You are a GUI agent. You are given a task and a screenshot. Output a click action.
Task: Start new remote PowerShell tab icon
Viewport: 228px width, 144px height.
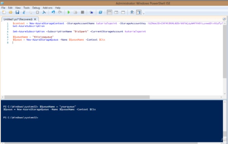tap(91, 13)
